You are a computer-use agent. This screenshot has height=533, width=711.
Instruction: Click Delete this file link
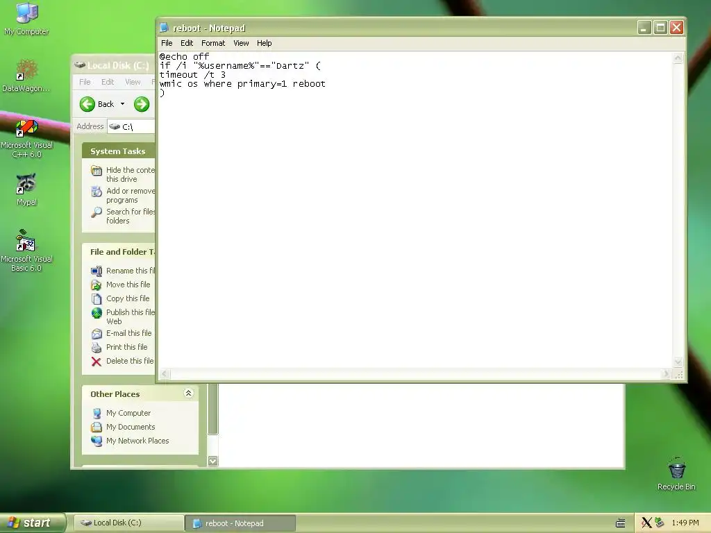[130, 361]
